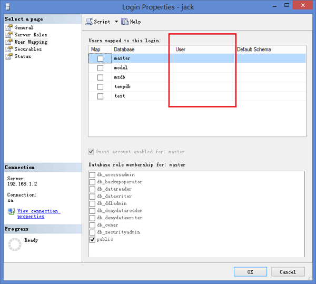Toggle the db_accessadmin role checkbox

point(92,175)
